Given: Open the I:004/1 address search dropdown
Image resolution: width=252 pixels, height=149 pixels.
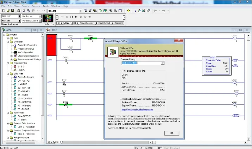Looking at the screenshot, I should [80, 11].
